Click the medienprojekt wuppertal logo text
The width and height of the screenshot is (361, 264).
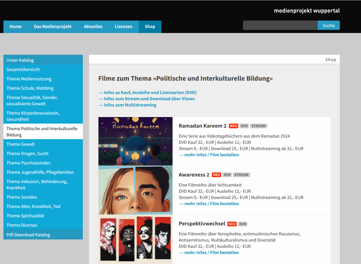pyautogui.click(x=307, y=11)
